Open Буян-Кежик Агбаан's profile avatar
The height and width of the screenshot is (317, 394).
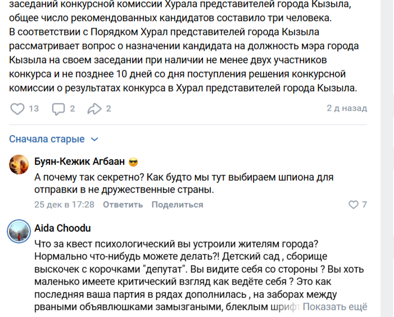pos(18,166)
